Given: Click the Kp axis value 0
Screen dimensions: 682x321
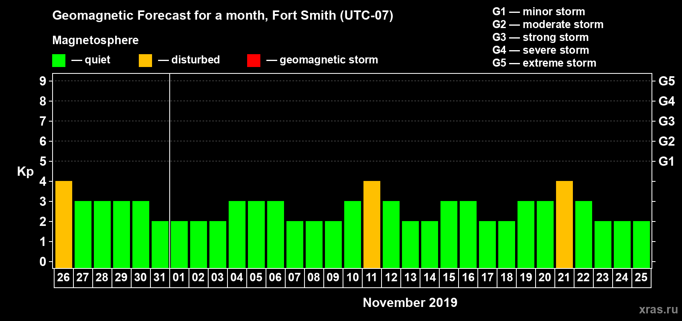Looking at the screenshot, I should coord(43,262).
